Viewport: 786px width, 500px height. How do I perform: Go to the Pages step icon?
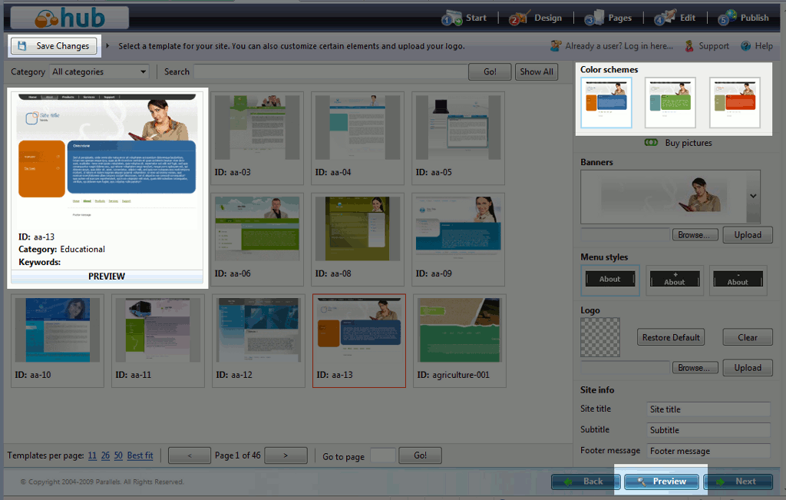[x=594, y=18]
